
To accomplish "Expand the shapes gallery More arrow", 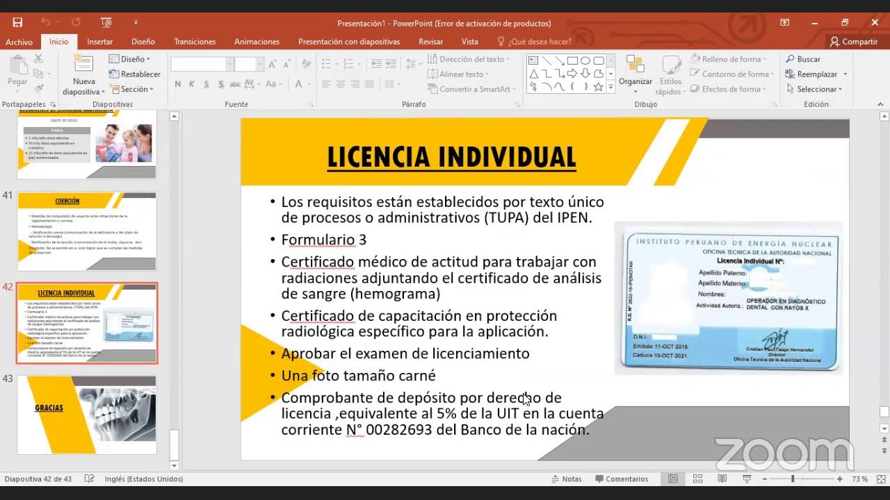I will point(611,87).
